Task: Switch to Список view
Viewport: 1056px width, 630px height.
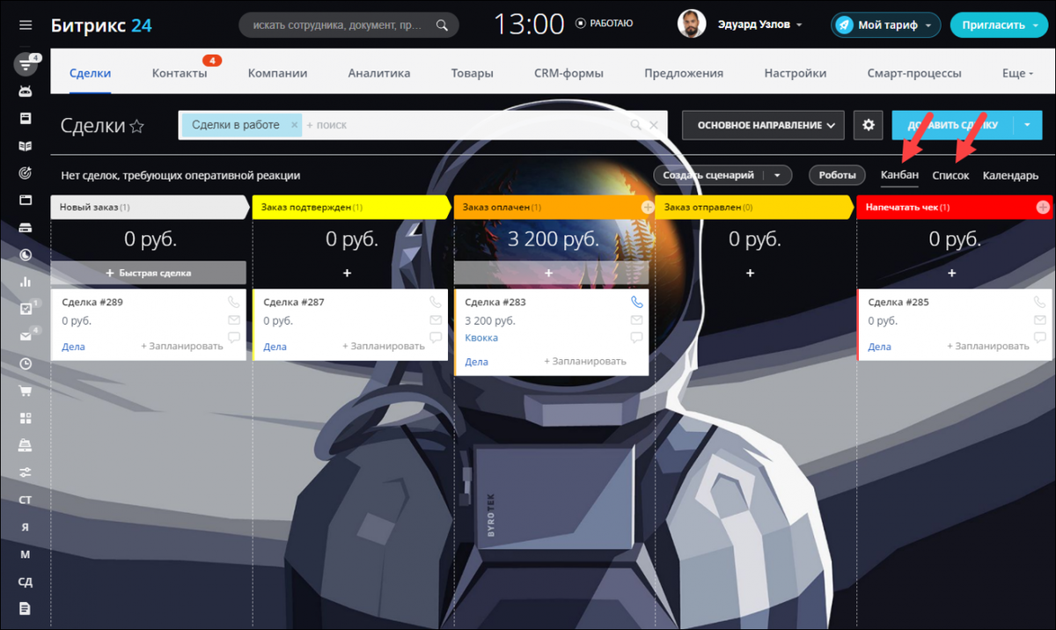Action: point(950,175)
